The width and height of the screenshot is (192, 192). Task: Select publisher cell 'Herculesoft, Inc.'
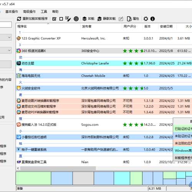[93, 38]
